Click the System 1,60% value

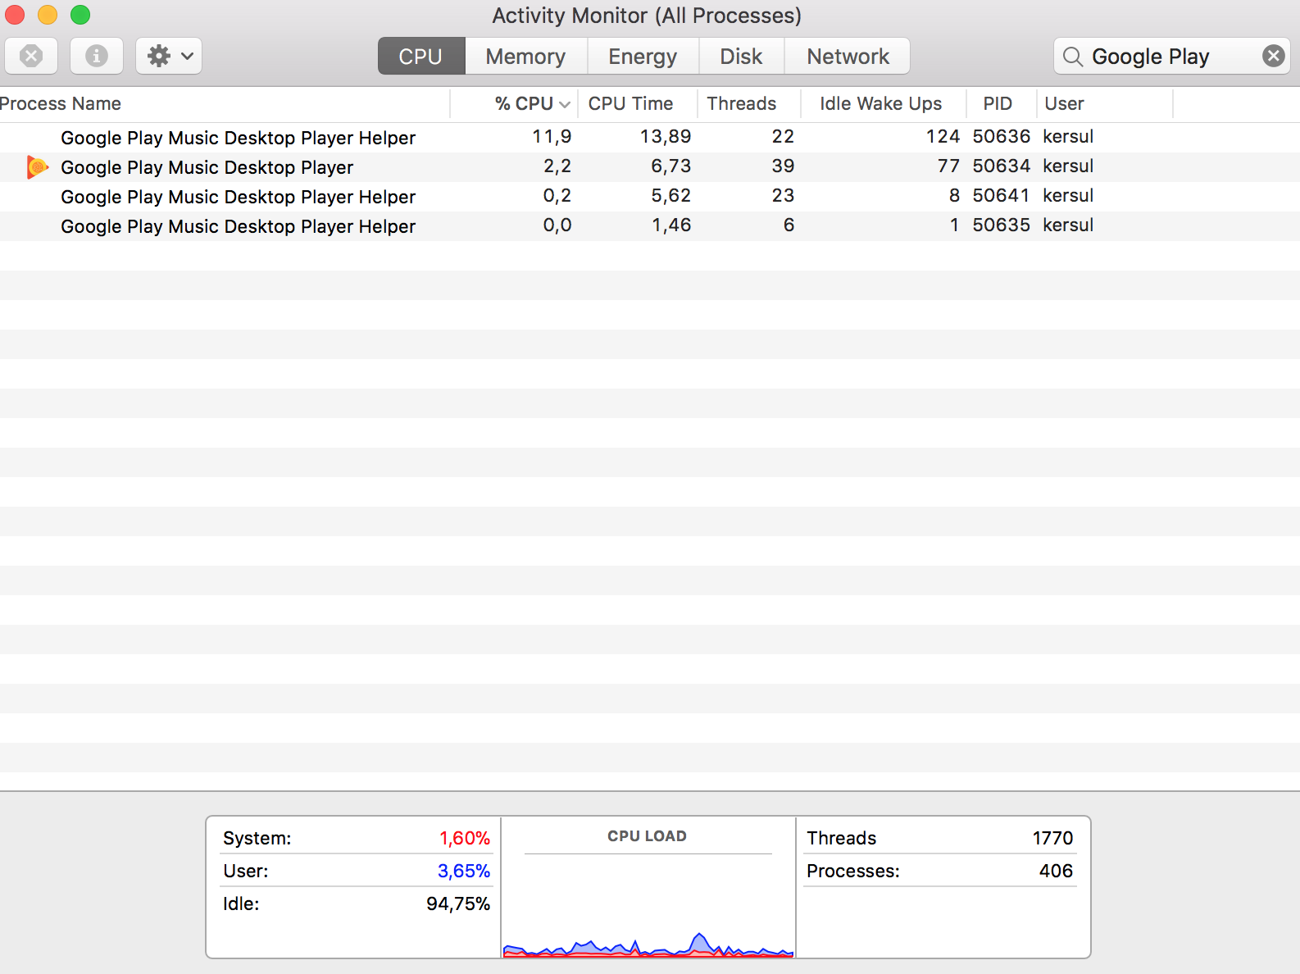464,838
